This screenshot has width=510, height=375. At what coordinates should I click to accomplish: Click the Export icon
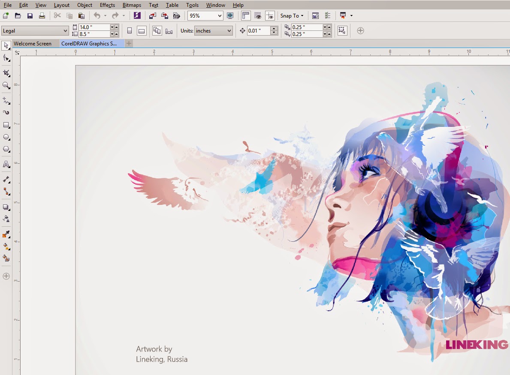(165, 15)
